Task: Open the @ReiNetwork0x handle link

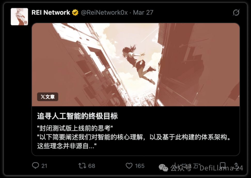Action: coord(104,12)
